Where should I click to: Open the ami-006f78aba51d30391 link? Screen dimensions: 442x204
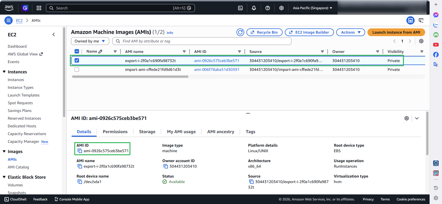point(217,69)
